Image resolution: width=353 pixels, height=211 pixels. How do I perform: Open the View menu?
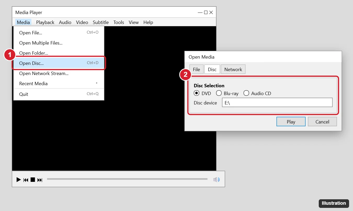[x=134, y=22]
